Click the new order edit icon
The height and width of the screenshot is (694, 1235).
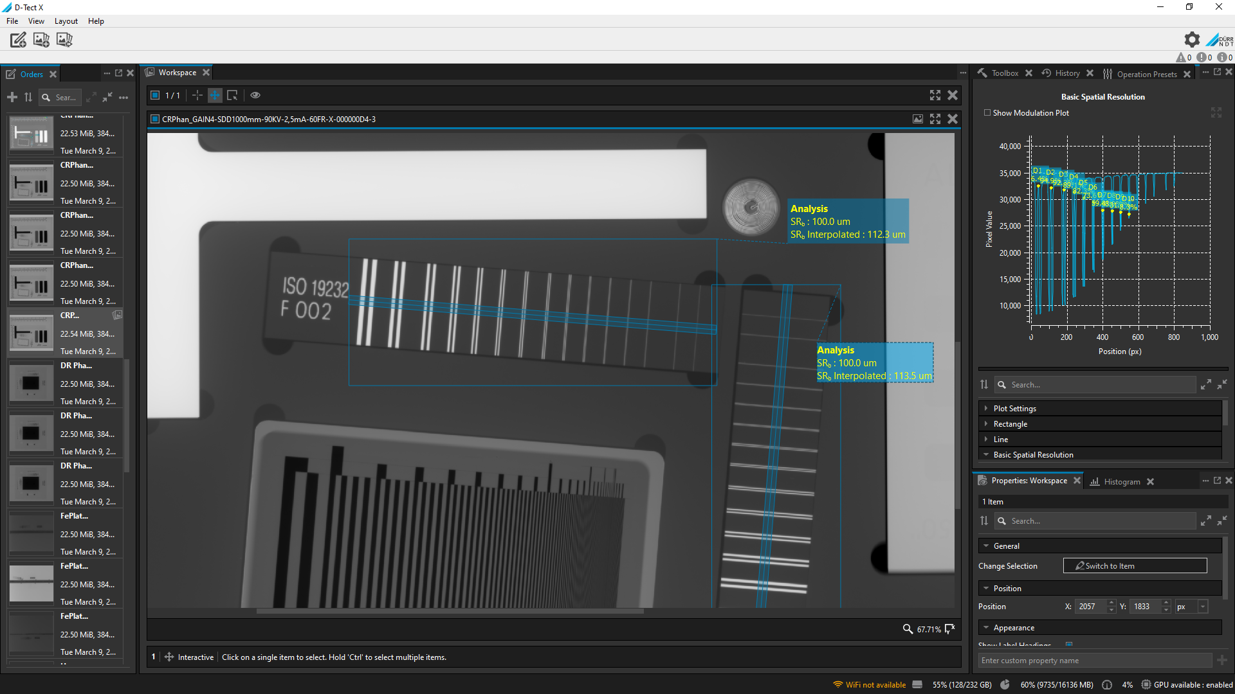(18, 40)
